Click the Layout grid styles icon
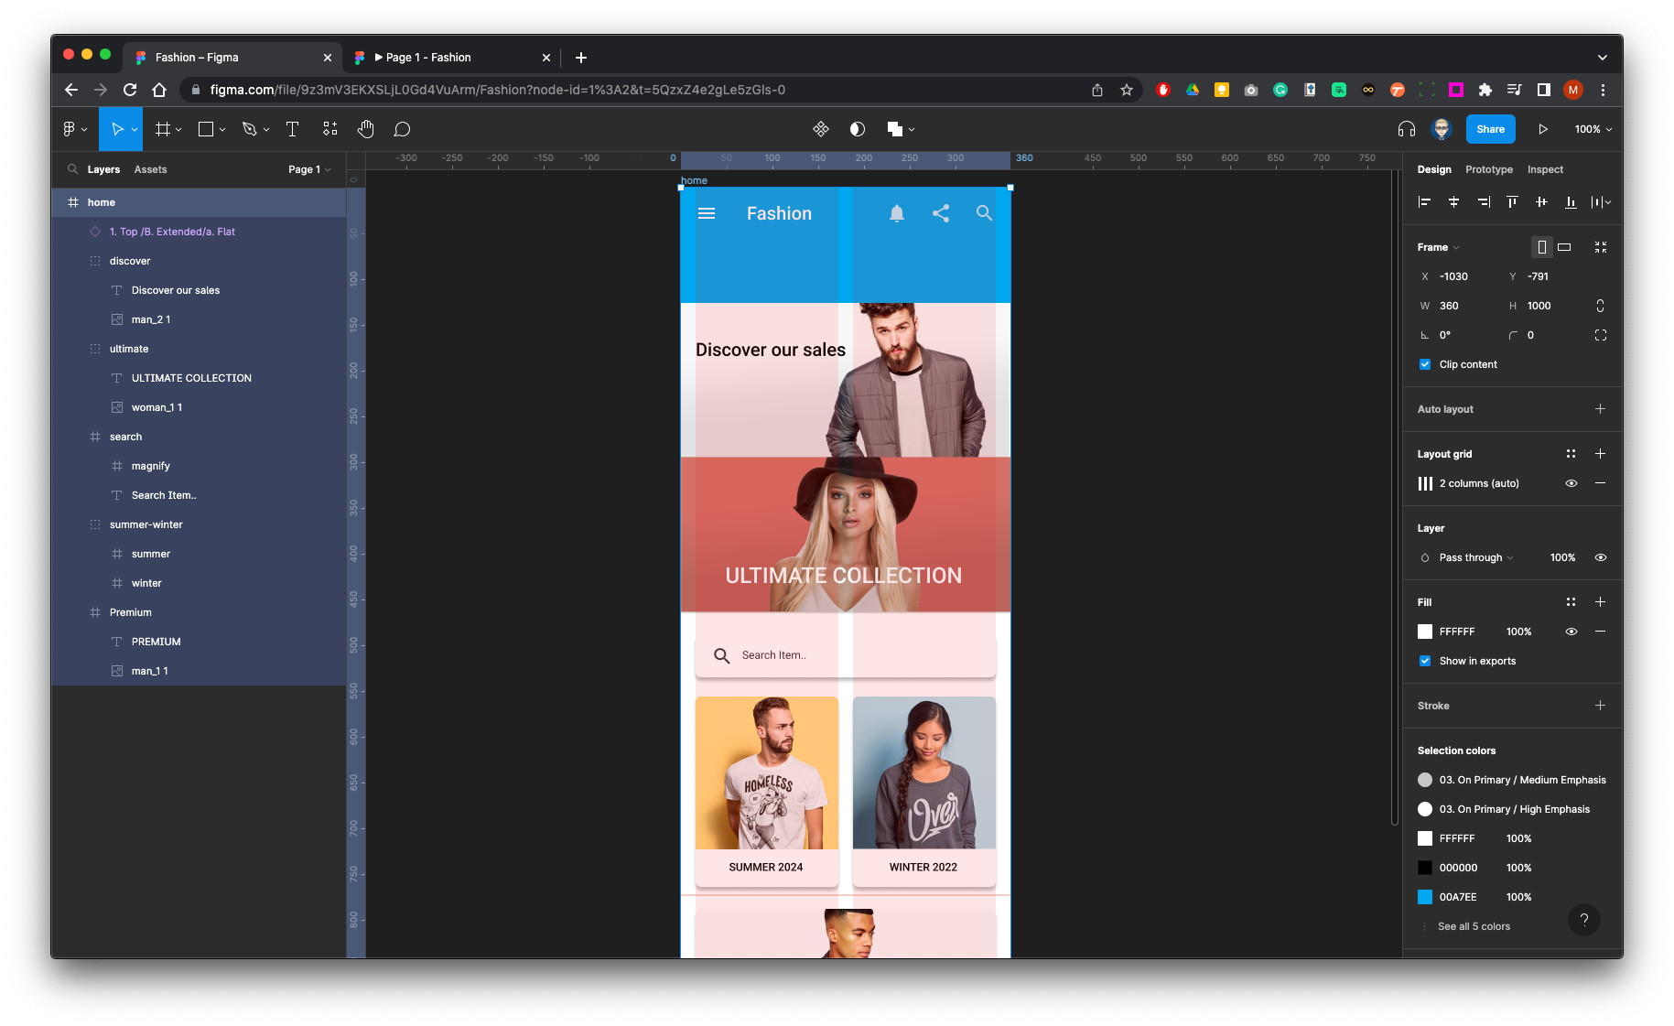Viewport: 1674px width, 1026px height. pyautogui.click(x=1571, y=454)
